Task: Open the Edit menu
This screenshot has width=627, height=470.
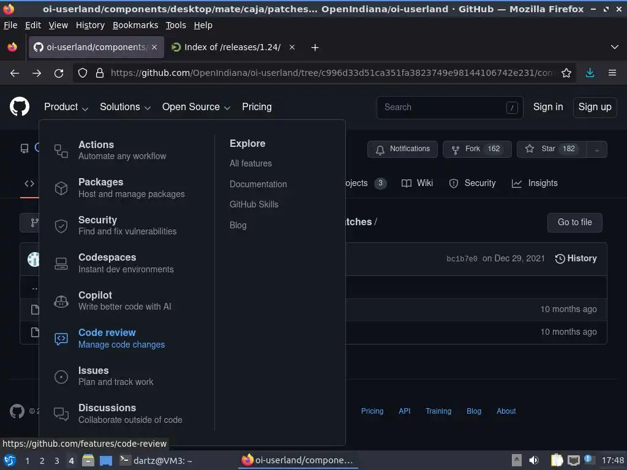Action: (x=33, y=25)
